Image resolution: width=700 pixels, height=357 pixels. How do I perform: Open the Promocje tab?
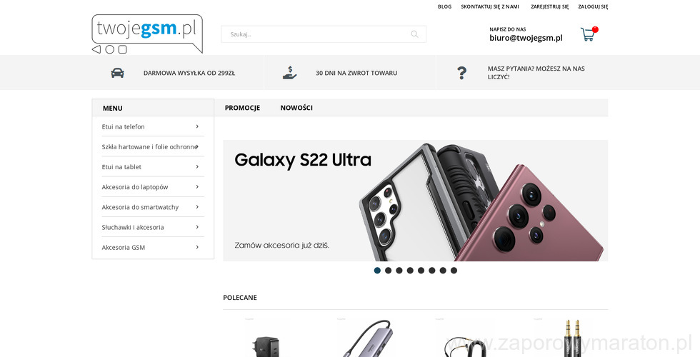(242, 108)
